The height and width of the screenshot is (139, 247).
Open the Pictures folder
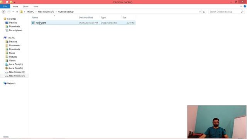pos(13,57)
